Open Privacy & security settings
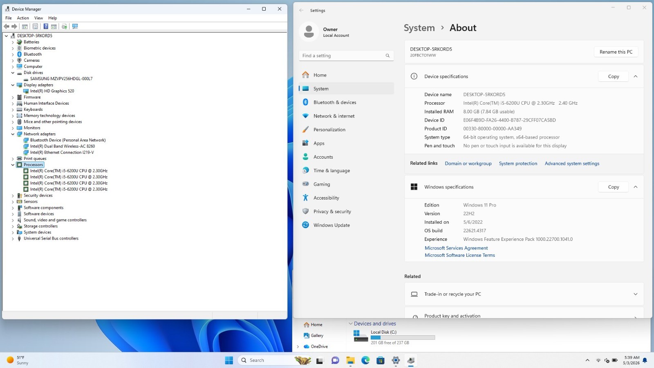This screenshot has height=368, width=654. [346, 212]
